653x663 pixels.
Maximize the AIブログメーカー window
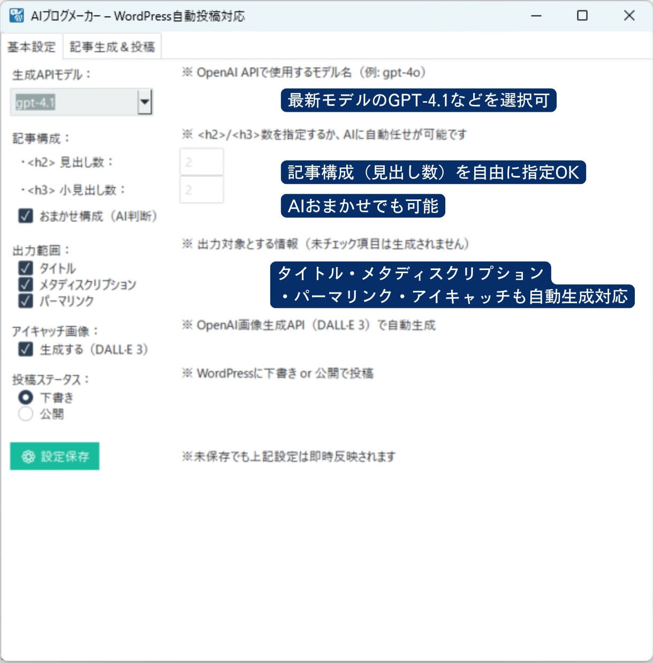(x=582, y=16)
